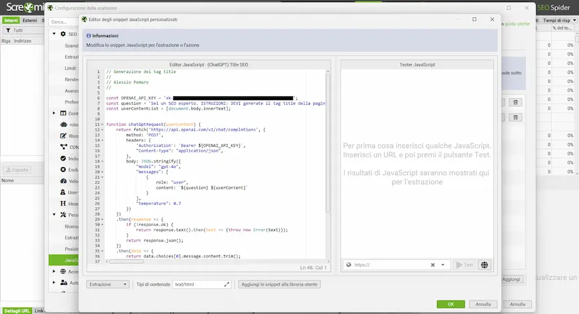Open the Dettagli URL bottom tab
Screen dimensions: 579x314
coord(17,311)
